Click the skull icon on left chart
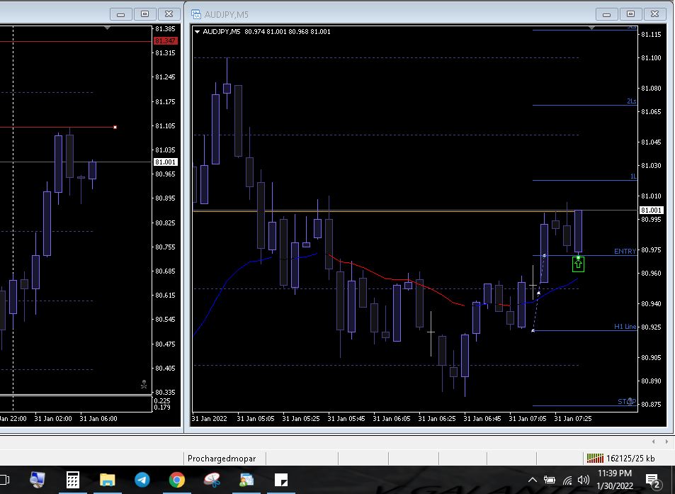The width and height of the screenshot is (675, 494). tap(144, 385)
